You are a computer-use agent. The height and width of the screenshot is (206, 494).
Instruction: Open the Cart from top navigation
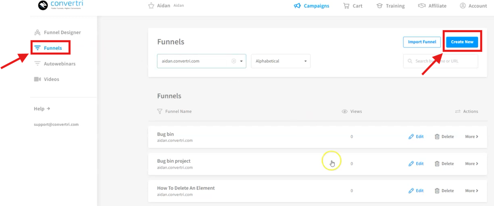click(352, 6)
